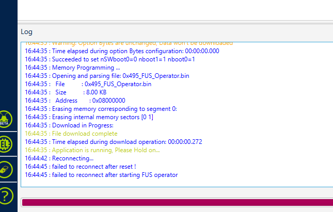
Task: Select 'Time elapsed during option Bytes configuration' line
Action: pyautogui.click(x=122, y=51)
